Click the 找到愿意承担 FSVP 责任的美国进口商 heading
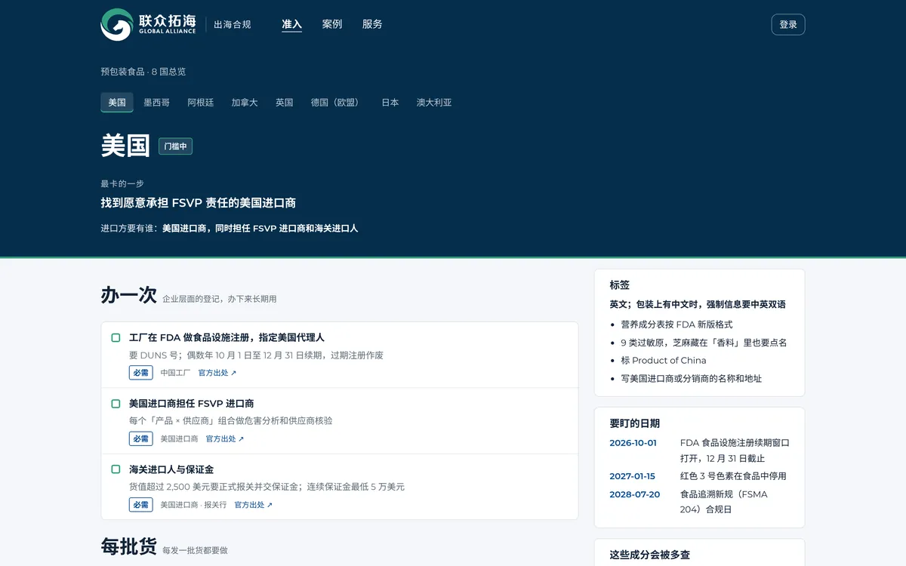The height and width of the screenshot is (566, 906). pyautogui.click(x=199, y=203)
